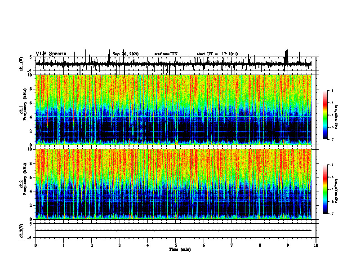Click the time axis tick label "8"
The image size is (356, 275).
260,245
